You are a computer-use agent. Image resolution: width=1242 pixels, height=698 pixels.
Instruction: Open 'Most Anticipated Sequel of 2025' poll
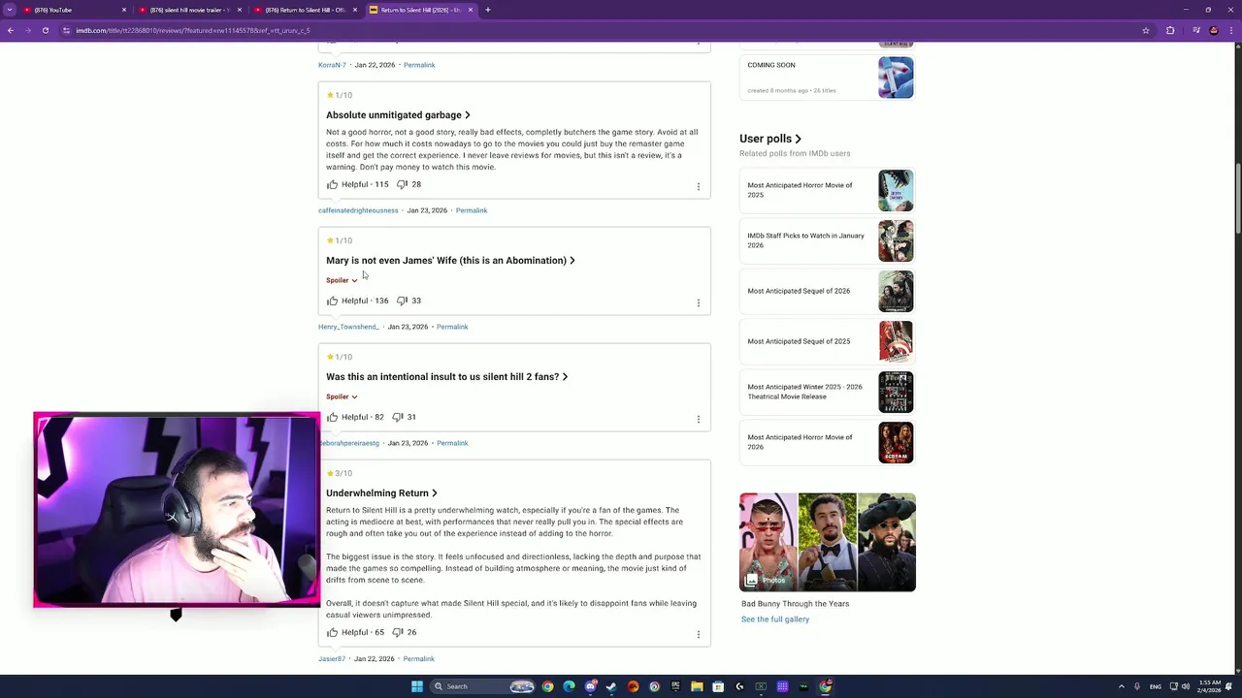click(x=828, y=341)
